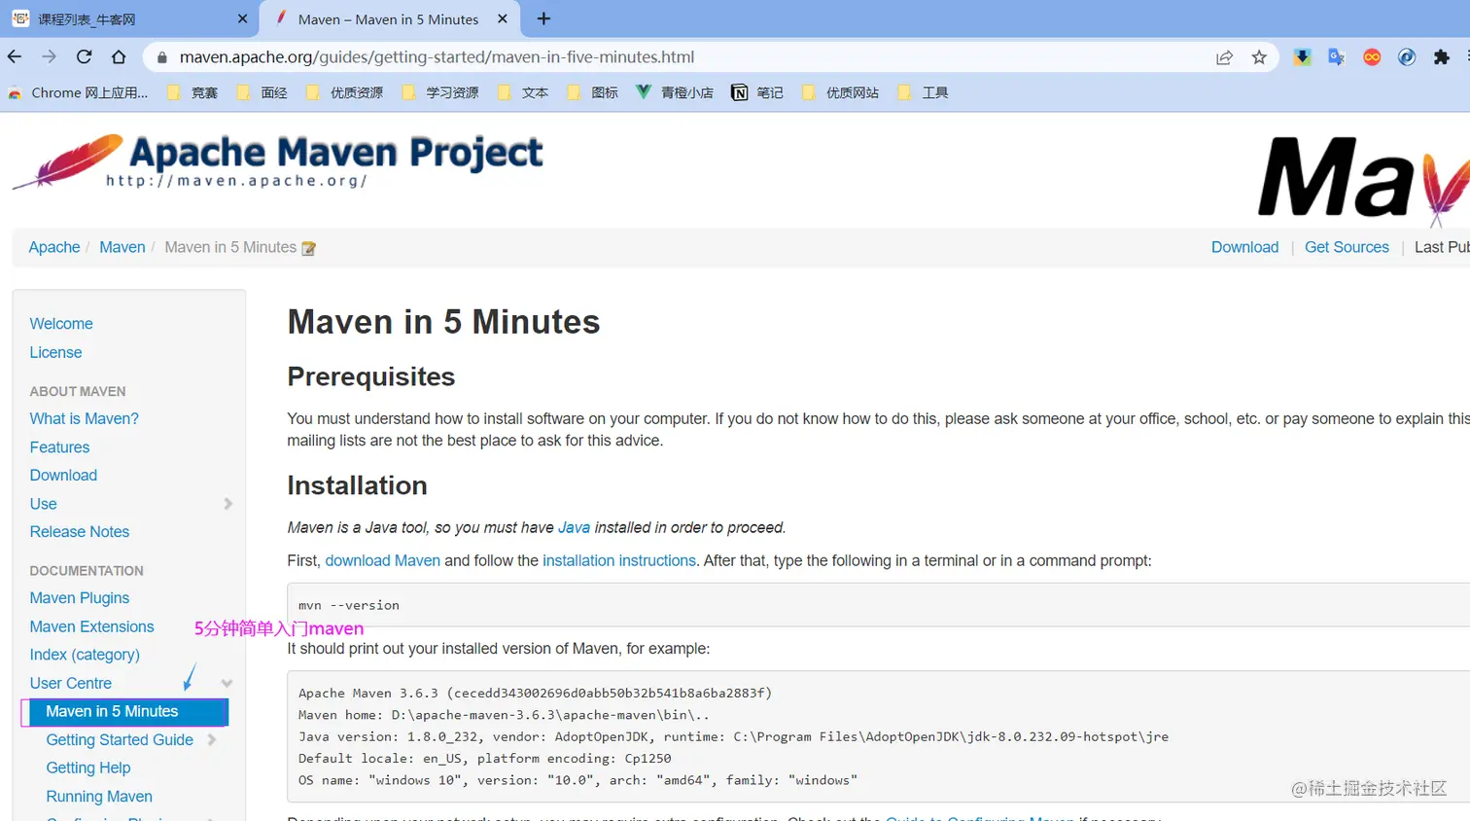Open the 工具 bookmark folder
The height and width of the screenshot is (821, 1470).
pyautogui.click(x=923, y=92)
